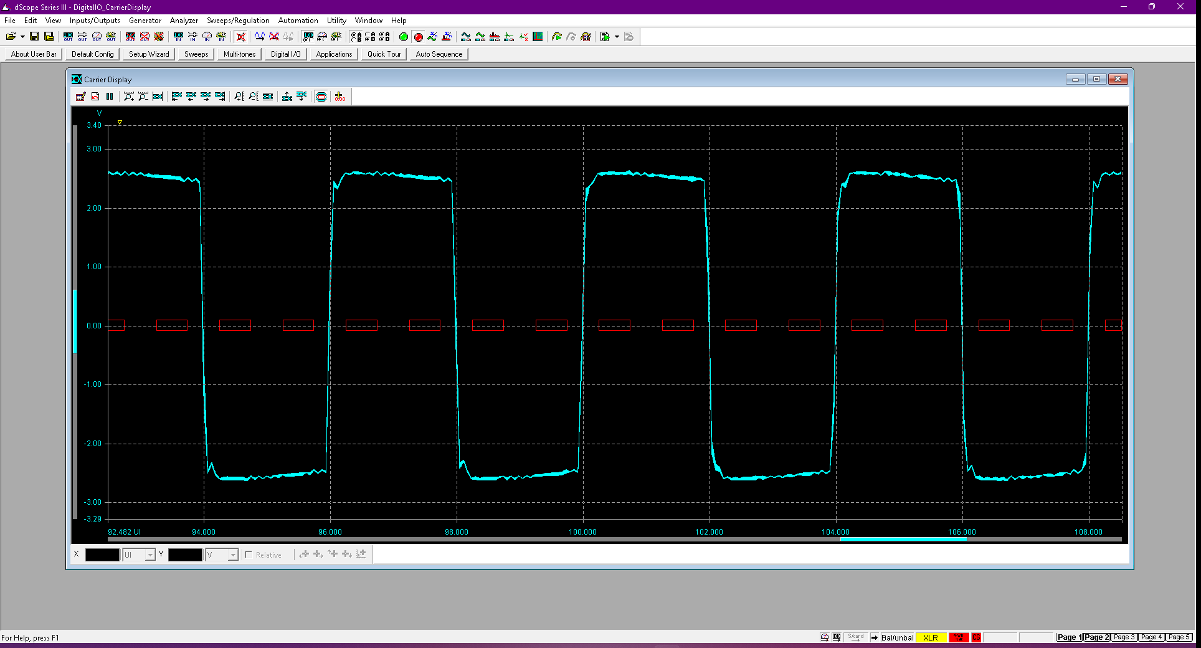Click the yellow XLR status indicator
This screenshot has height=648, width=1201.
[931, 637]
